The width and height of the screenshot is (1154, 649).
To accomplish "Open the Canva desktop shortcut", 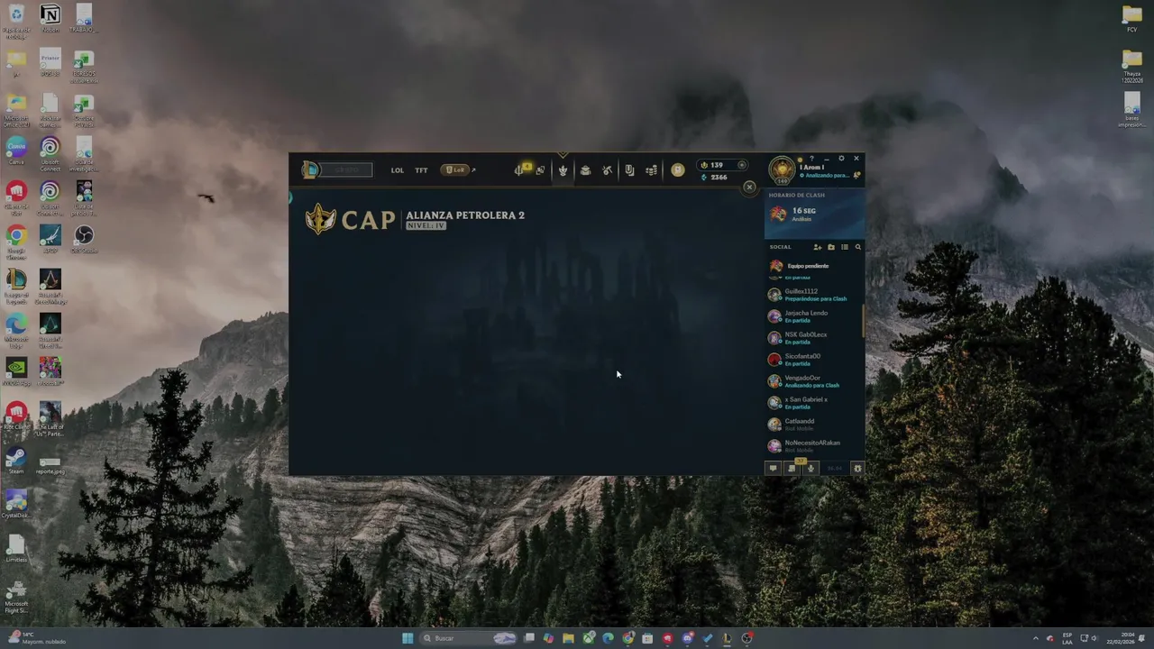I will click(x=16, y=151).
